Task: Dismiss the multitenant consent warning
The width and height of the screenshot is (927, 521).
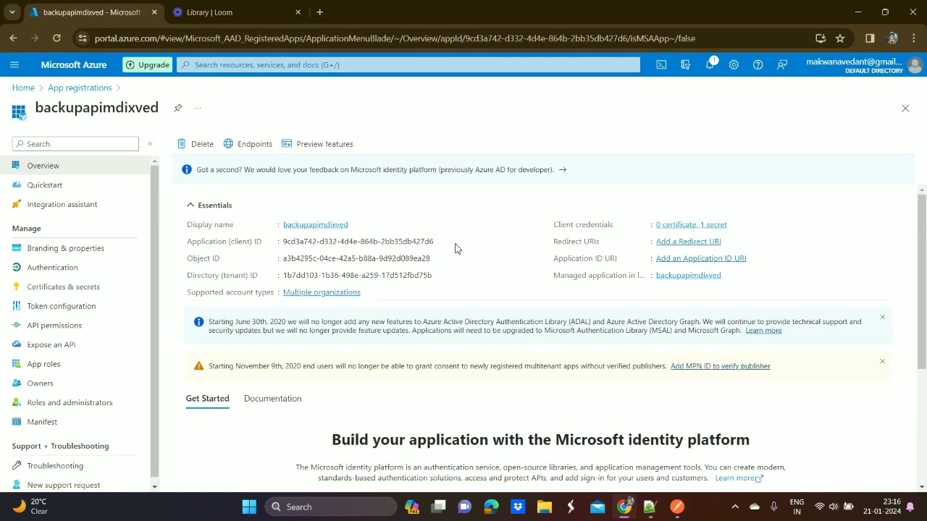Action: pos(882,361)
